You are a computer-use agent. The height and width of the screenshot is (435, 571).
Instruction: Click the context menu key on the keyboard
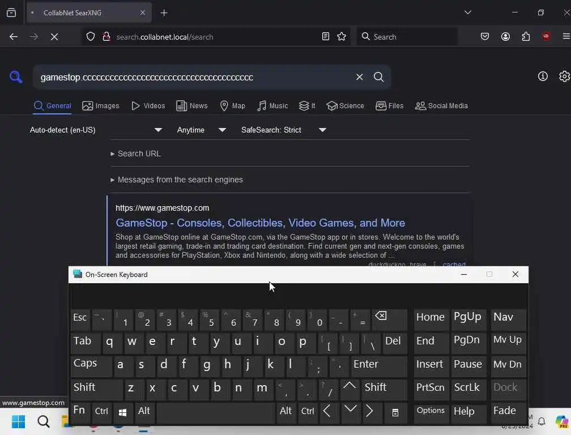coord(395,412)
